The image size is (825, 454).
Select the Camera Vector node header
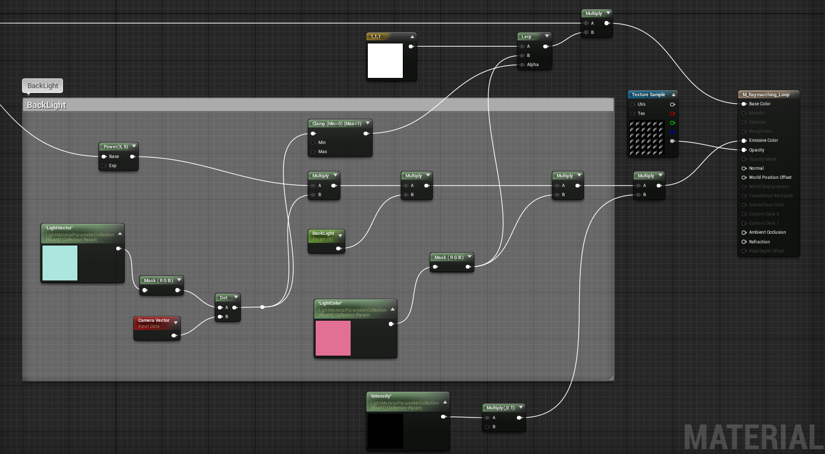(157, 323)
